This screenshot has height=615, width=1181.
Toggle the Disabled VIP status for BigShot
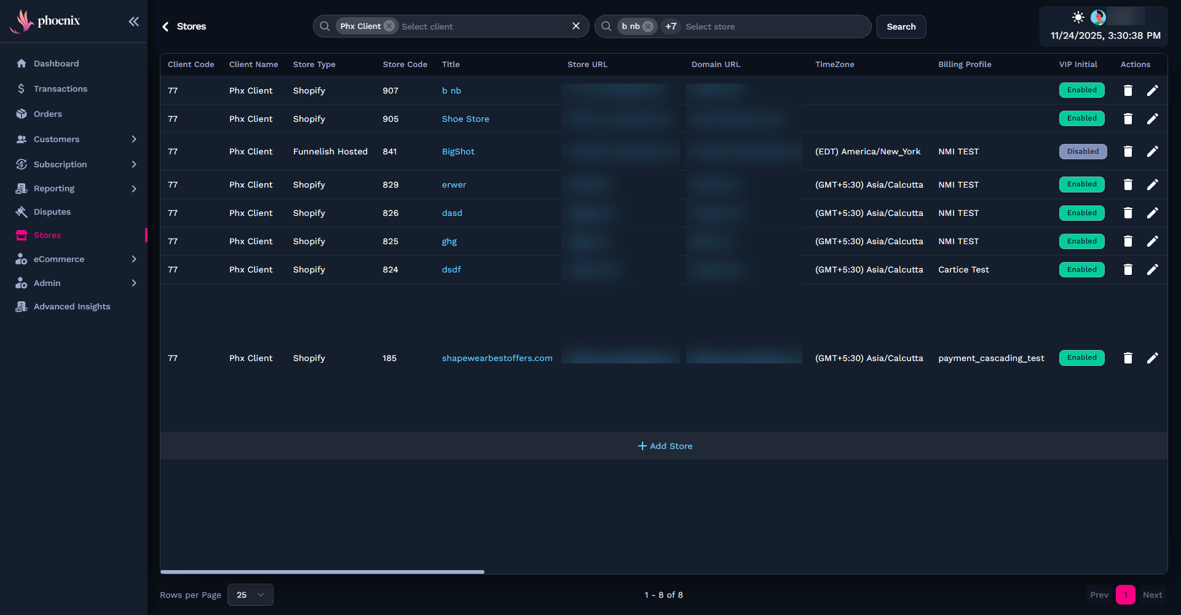(x=1082, y=151)
